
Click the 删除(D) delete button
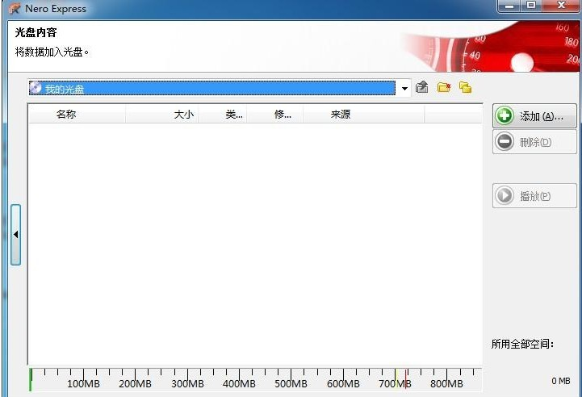point(534,142)
